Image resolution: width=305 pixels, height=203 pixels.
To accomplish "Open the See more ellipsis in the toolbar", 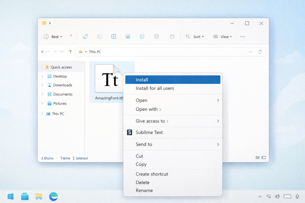I will pos(242,36).
